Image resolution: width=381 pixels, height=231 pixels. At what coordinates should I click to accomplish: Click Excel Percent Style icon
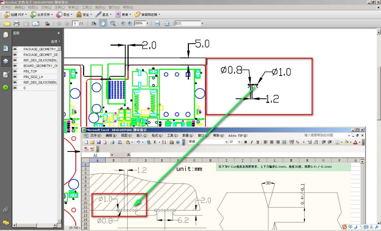coord(298,142)
